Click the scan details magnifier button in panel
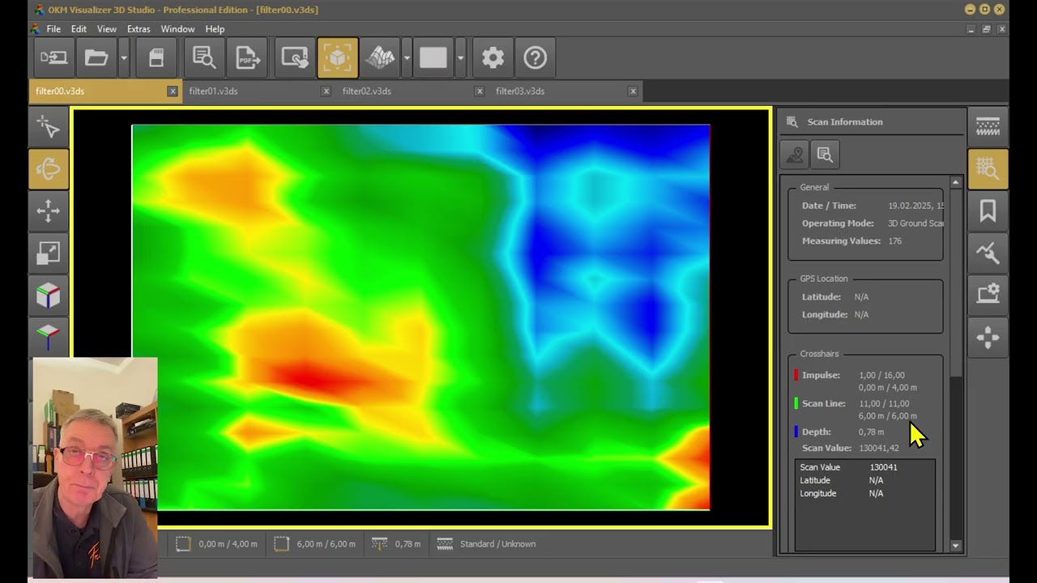 (x=825, y=155)
